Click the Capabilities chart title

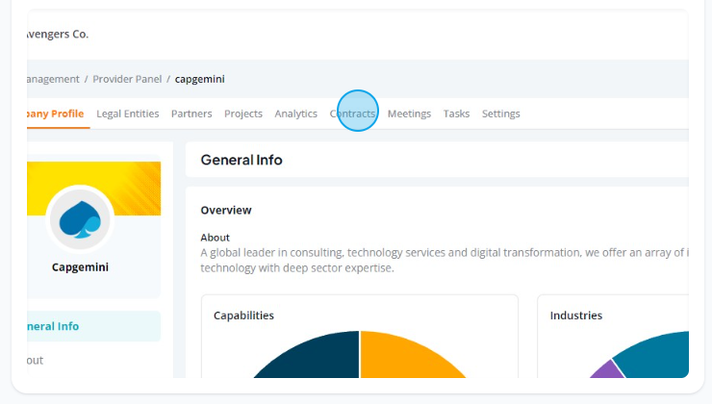pos(243,316)
